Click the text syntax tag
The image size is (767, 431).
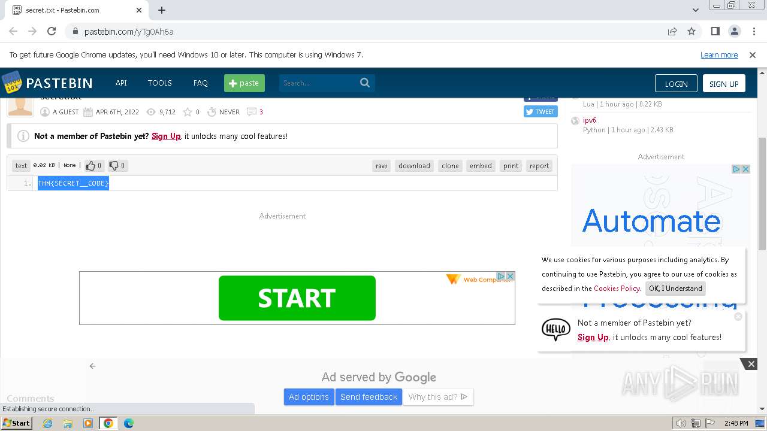(21, 166)
